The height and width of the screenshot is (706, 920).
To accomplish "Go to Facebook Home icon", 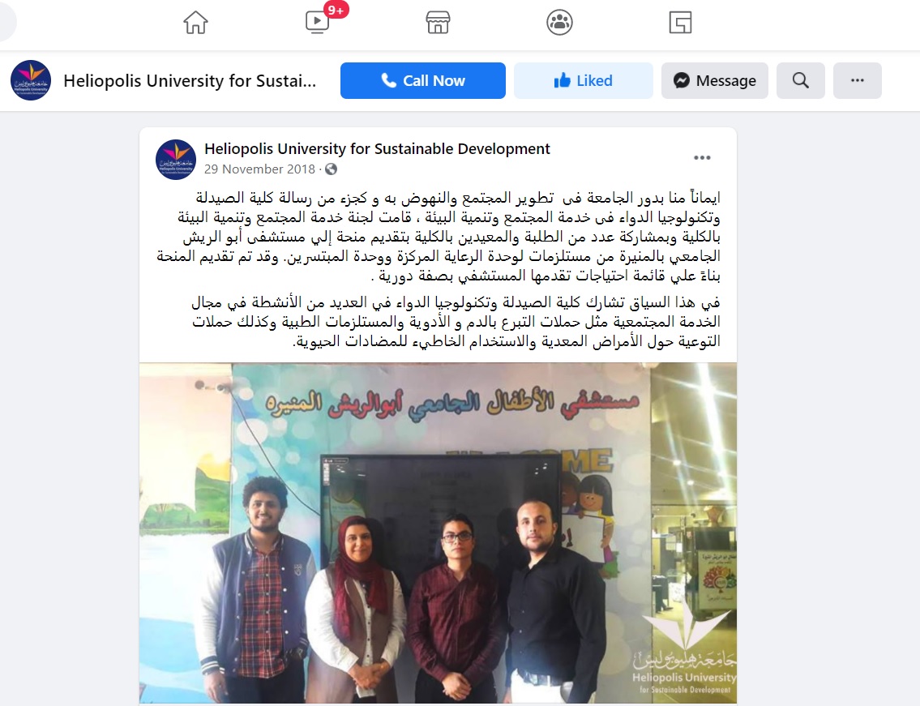I will [195, 23].
